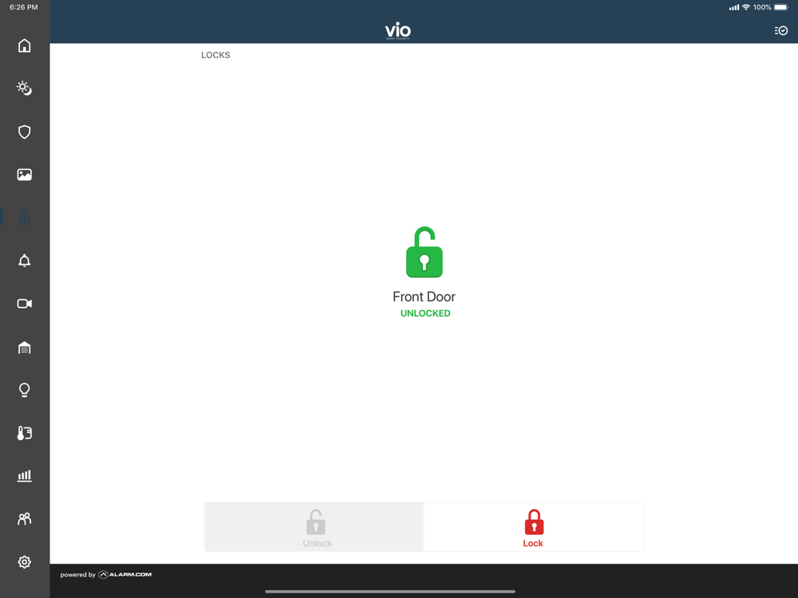Open the Scenes sun-and-moon icon

coord(25,89)
